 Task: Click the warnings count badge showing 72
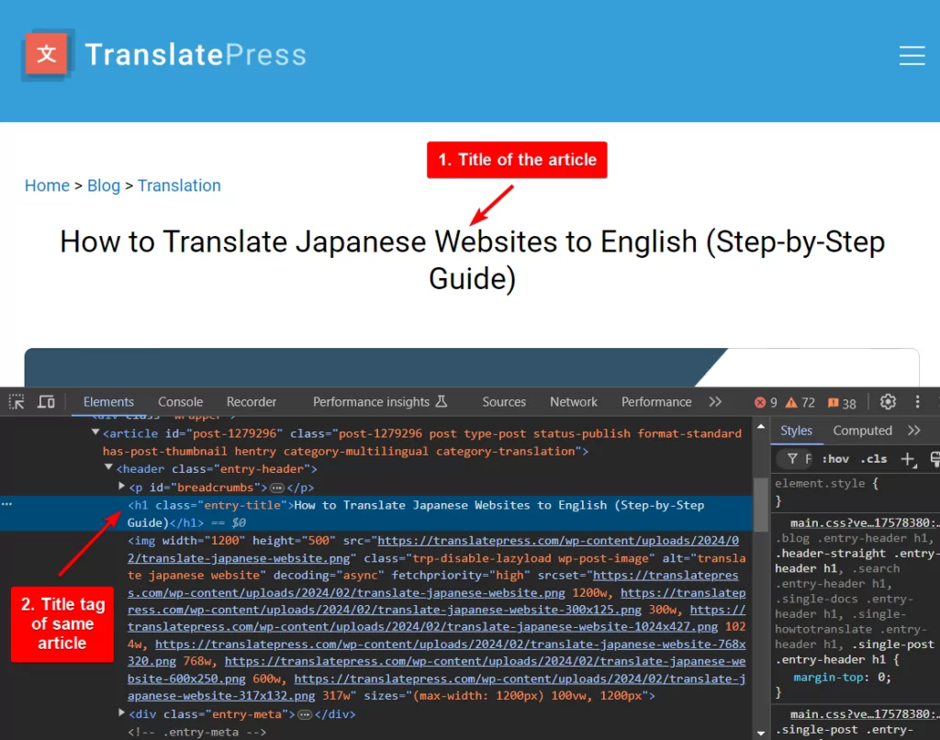(x=800, y=402)
